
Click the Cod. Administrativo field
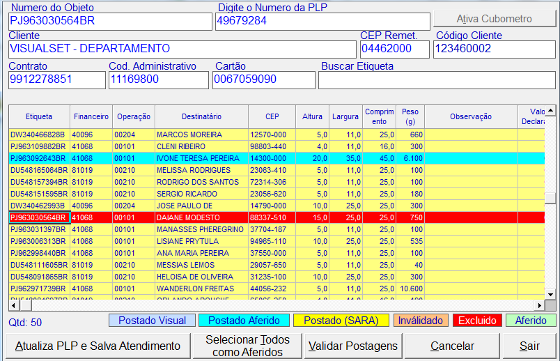(159, 79)
